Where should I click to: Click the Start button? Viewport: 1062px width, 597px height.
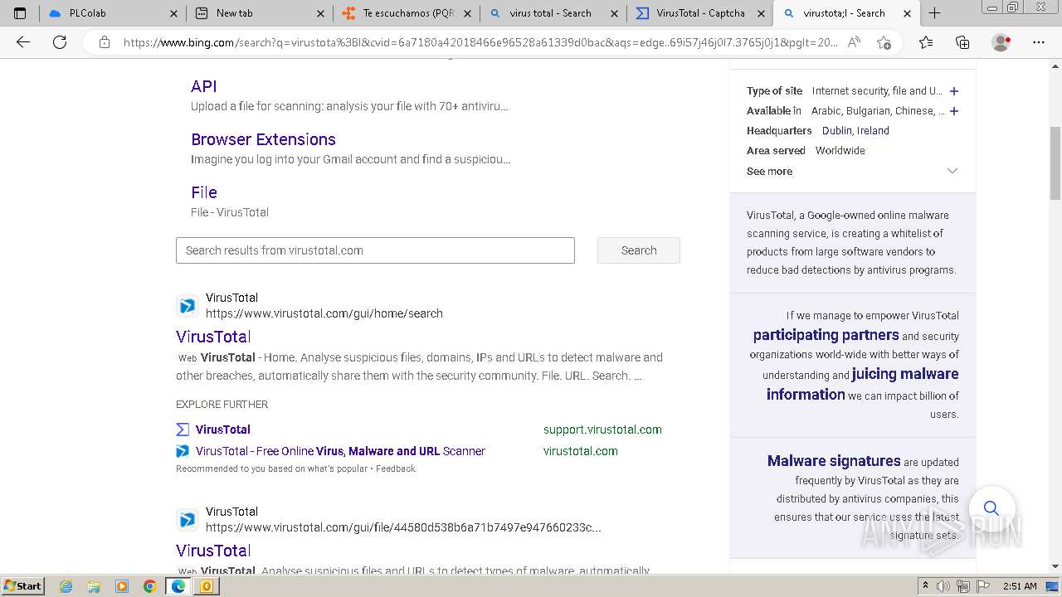(x=22, y=586)
